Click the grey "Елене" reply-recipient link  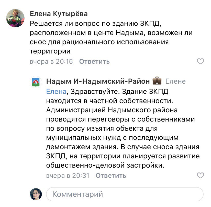point(175,81)
